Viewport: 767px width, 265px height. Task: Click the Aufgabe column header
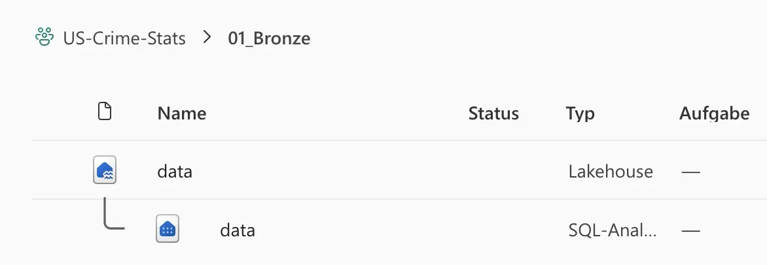tap(715, 114)
